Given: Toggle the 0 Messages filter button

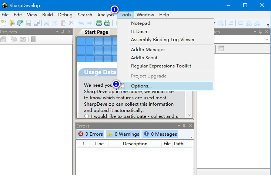Looking at the screenshot, I should coord(160,134).
